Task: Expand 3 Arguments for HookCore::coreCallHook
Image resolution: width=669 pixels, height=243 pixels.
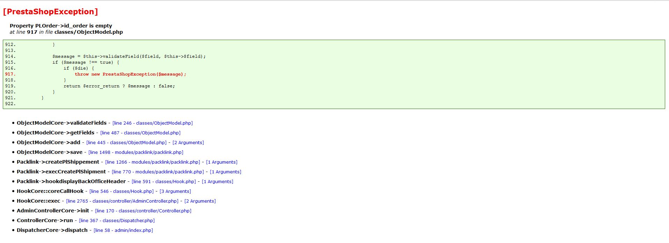Action: 175,191
